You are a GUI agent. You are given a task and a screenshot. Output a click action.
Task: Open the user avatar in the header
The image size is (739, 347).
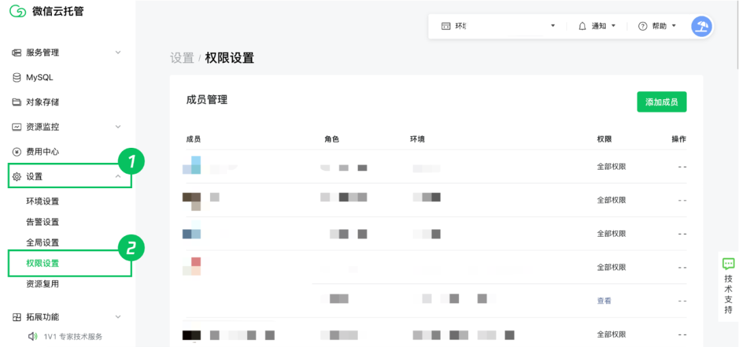[701, 27]
